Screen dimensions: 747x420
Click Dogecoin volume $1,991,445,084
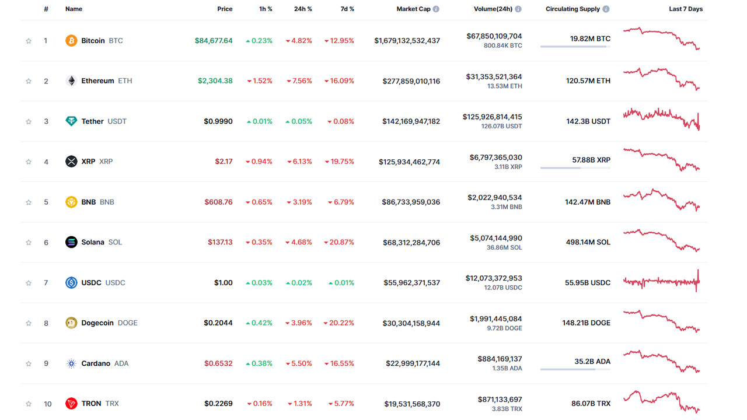[x=496, y=318]
